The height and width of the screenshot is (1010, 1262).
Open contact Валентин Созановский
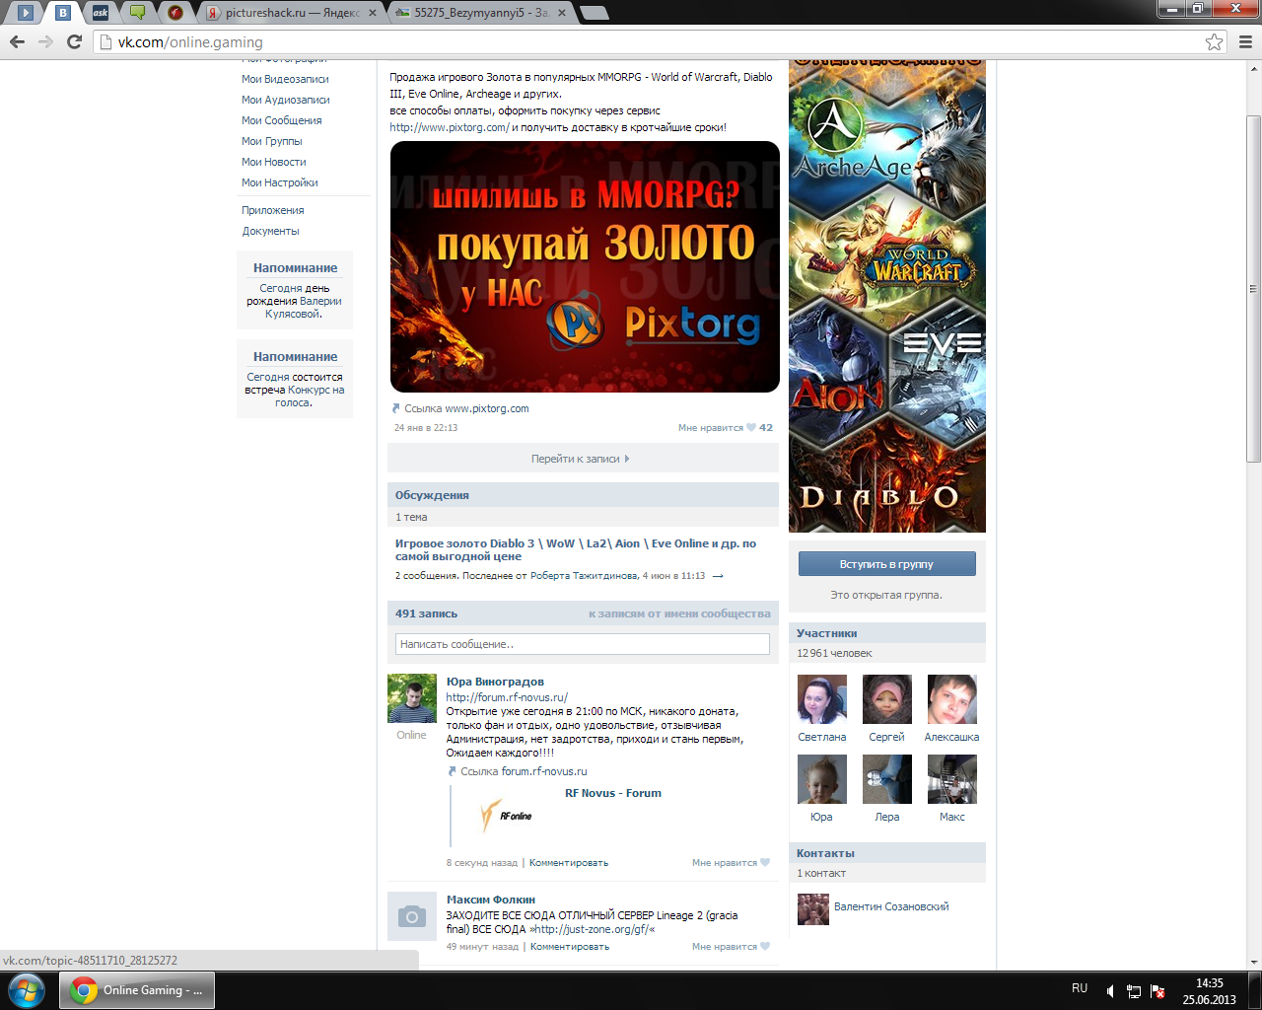[x=891, y=906]
